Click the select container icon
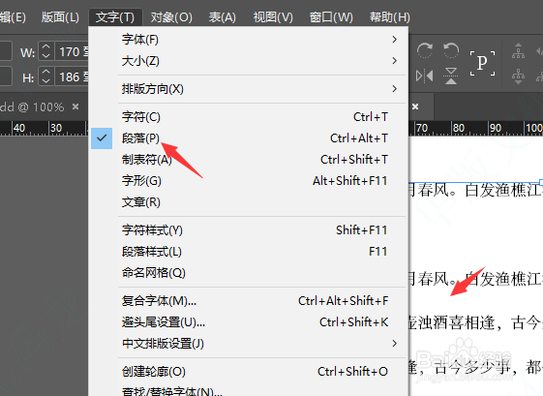Screen dimensions: 543x396 [518, 51]
